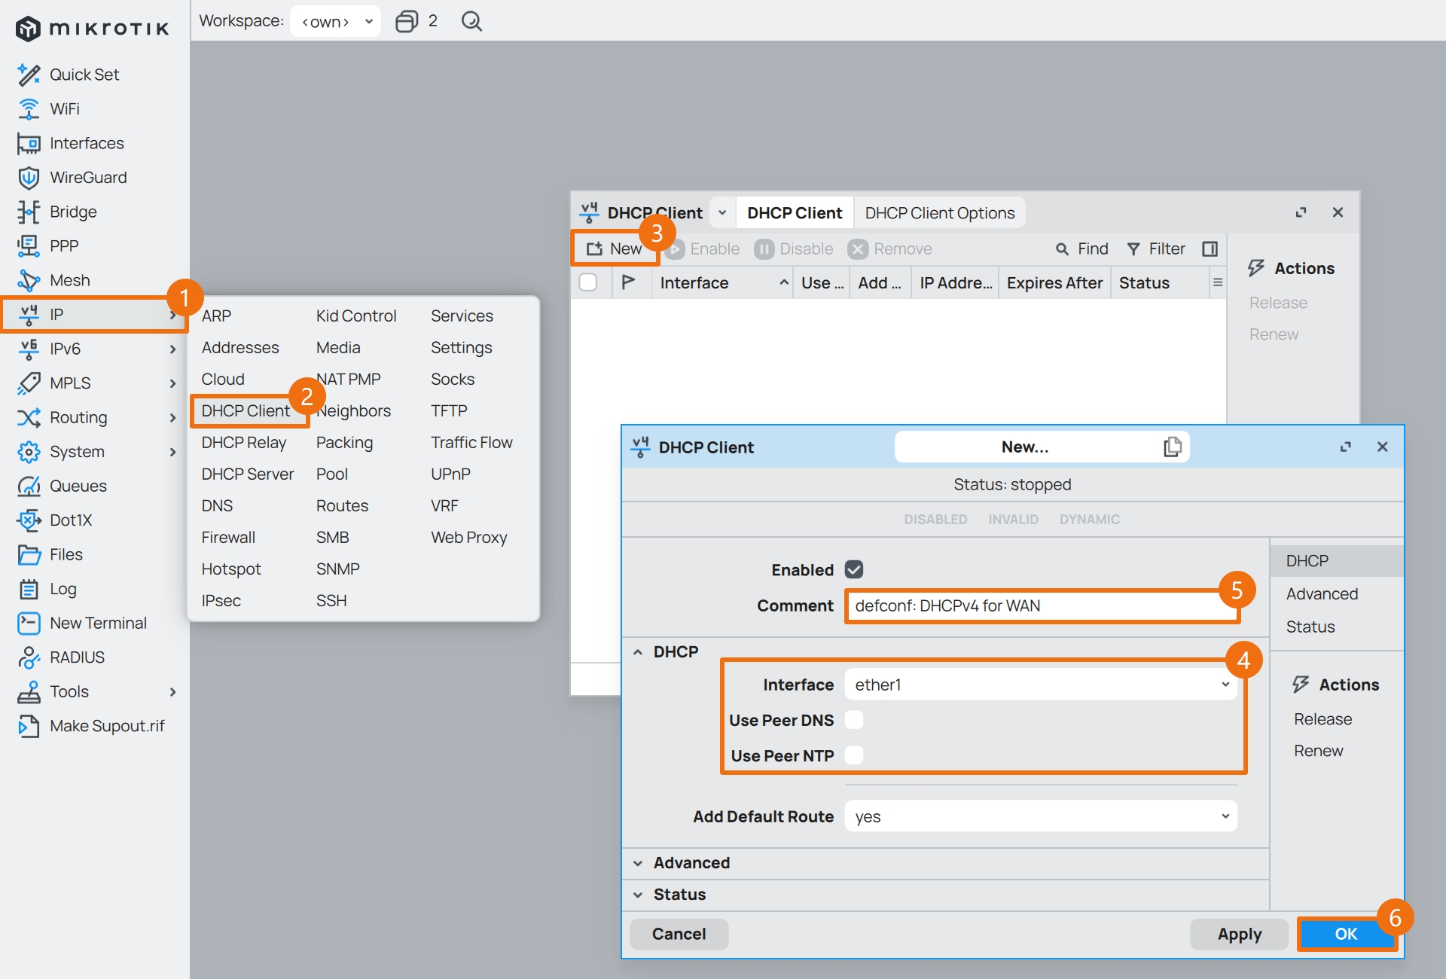Click the flag column header icon
The image size is (1446, 979).
click(x=628, y=282)
